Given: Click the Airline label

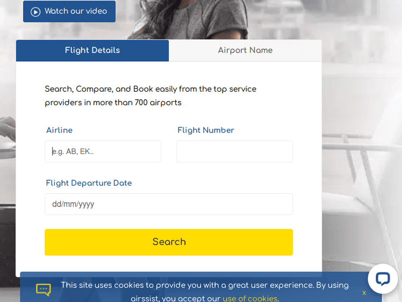Looking at the screenshot, I should pos(59,130).
